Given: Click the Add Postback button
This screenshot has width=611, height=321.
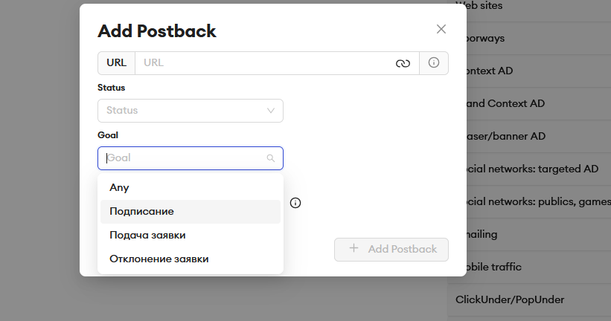Looking at the screenshot, I should 391,250.
